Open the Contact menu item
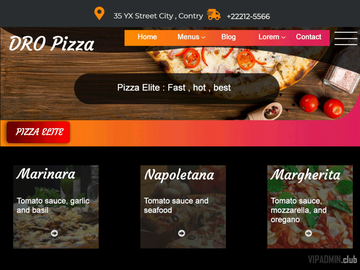The height and width of the screenshot is (270, 360). (309, 37)
